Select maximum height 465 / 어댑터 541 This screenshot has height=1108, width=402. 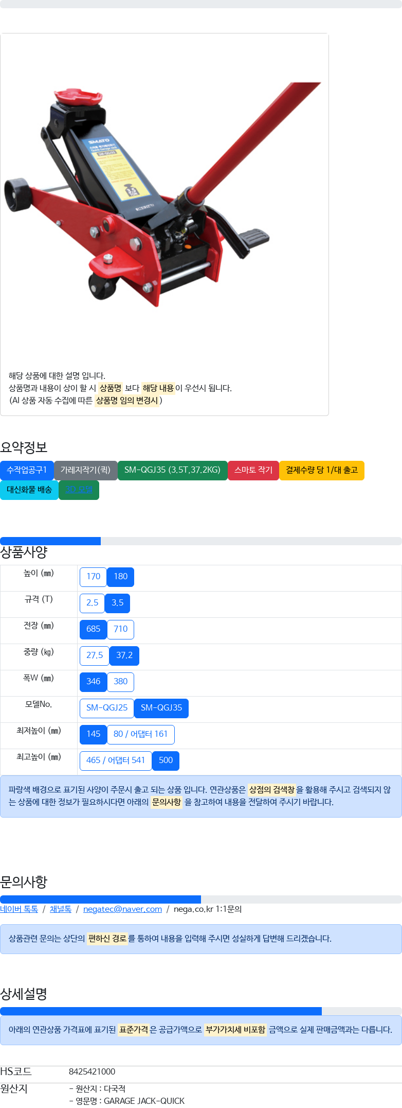pos(116,760)
